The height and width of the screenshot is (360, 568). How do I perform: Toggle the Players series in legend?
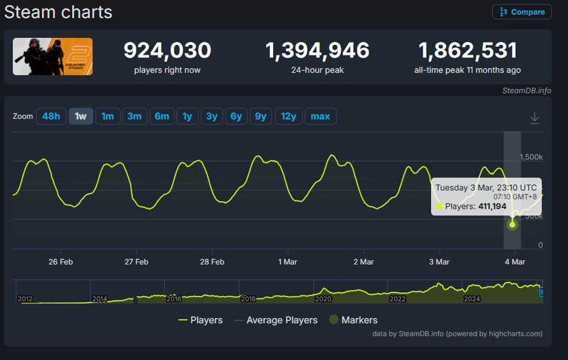(201, 320)
